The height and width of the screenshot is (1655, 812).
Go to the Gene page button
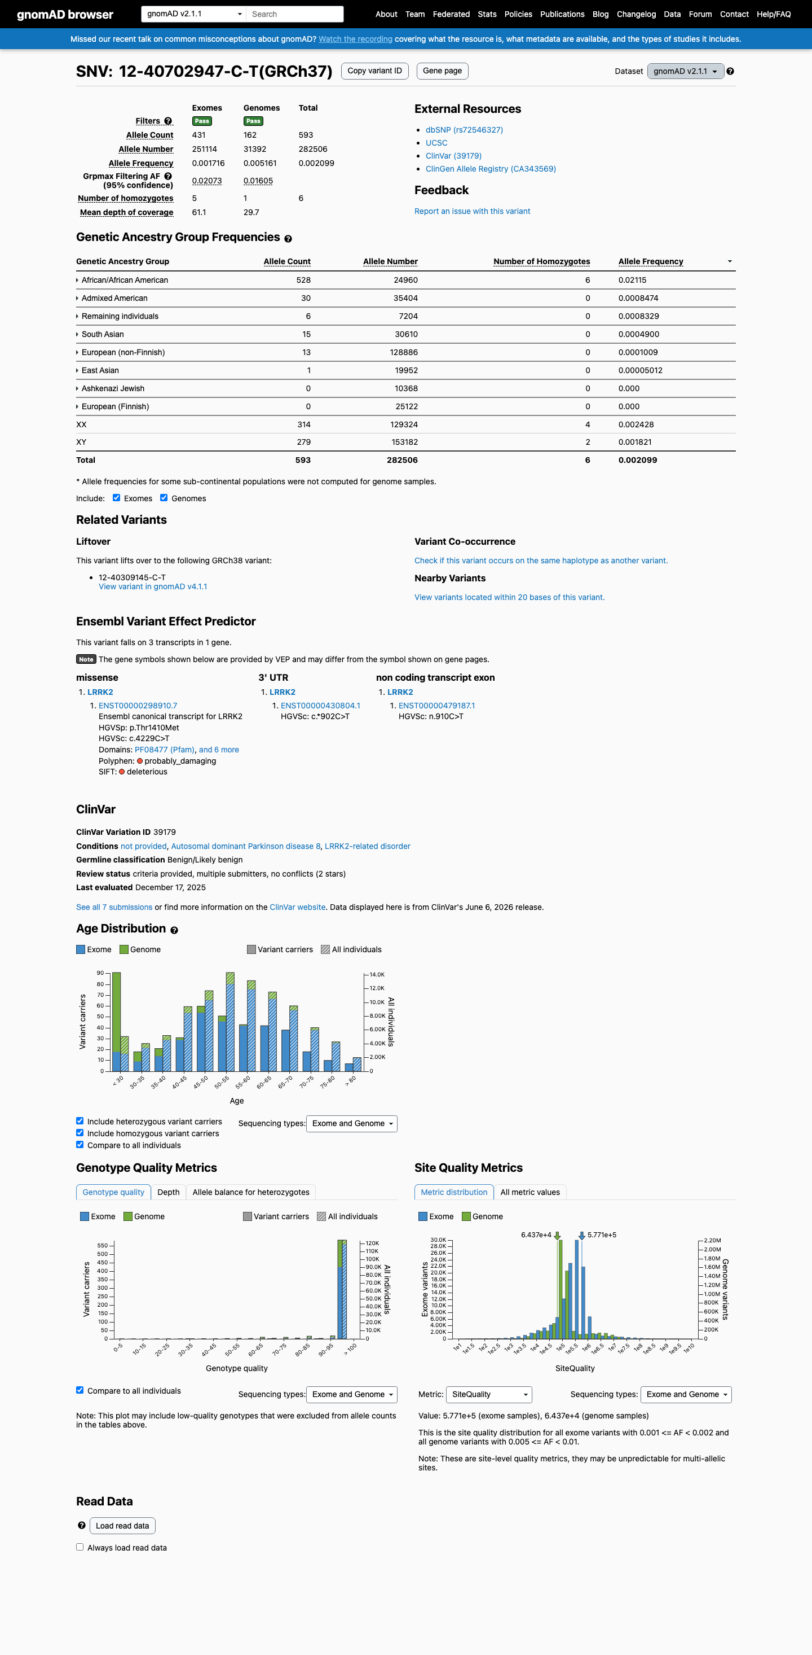pos(442,71)
